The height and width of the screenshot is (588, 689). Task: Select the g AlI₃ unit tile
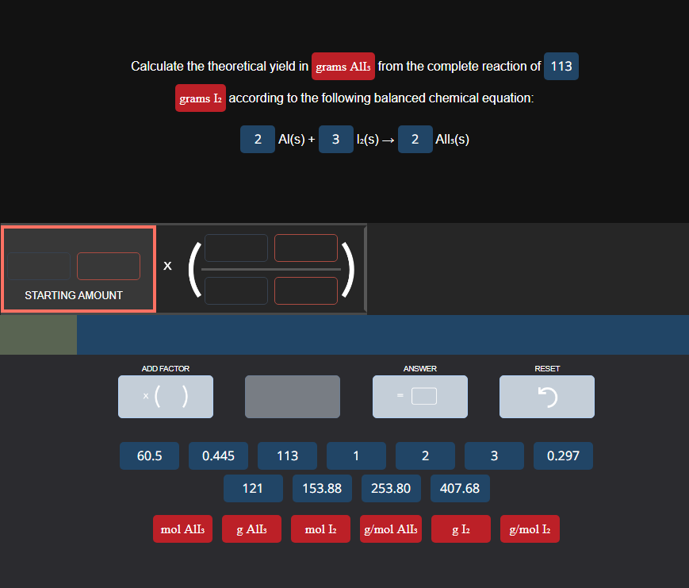(x=251, y=528)
